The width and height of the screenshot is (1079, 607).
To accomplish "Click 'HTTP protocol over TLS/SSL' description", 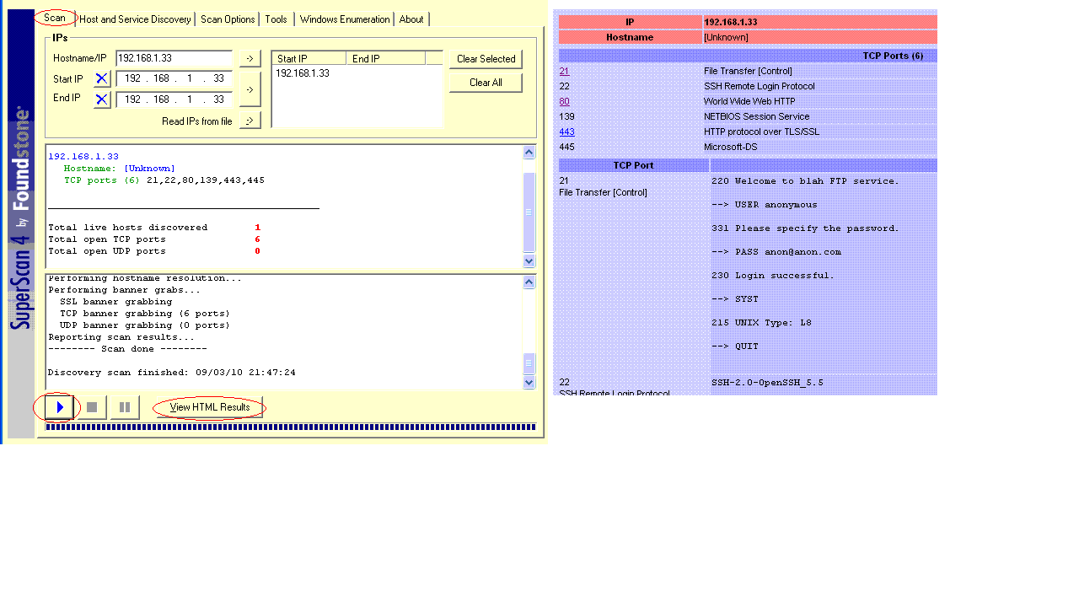I will tap(761, 132).
